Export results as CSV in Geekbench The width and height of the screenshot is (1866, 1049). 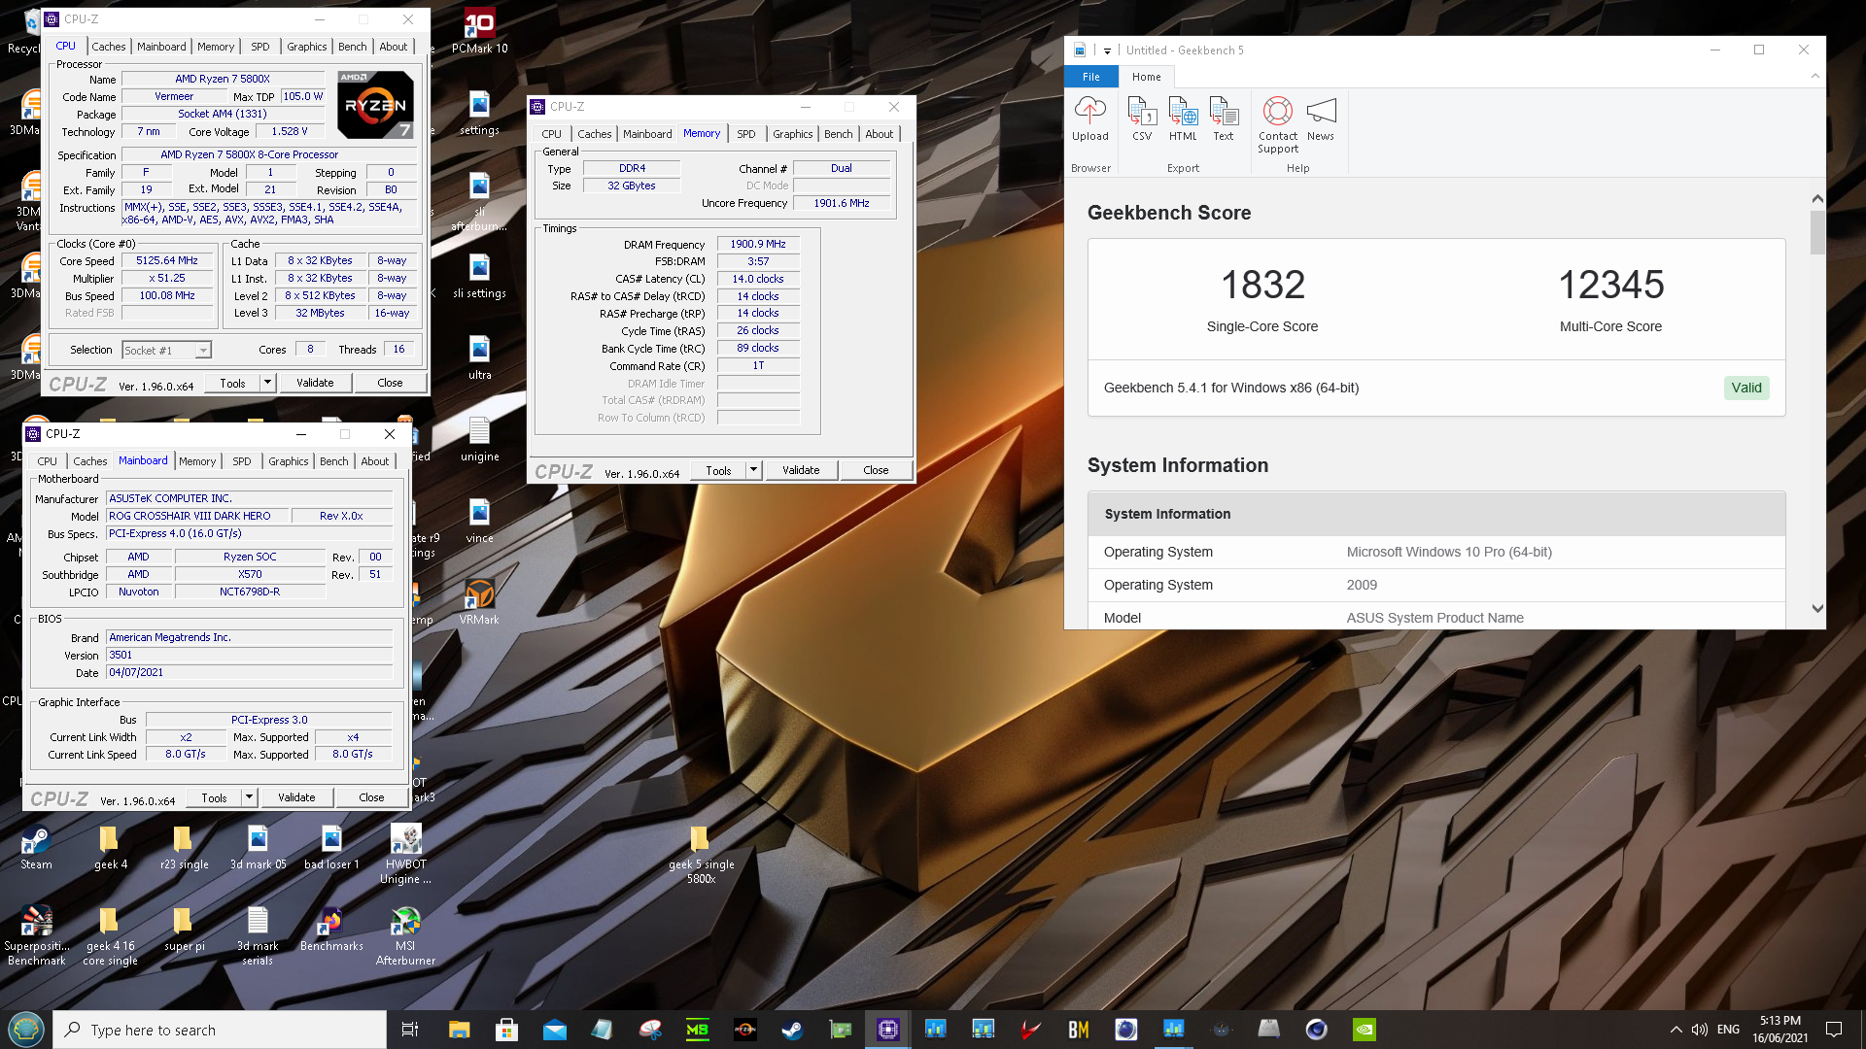1142,118
